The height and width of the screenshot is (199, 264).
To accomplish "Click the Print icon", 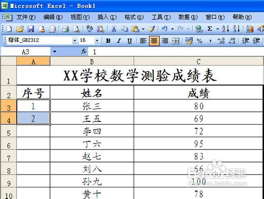I will 65,29.
